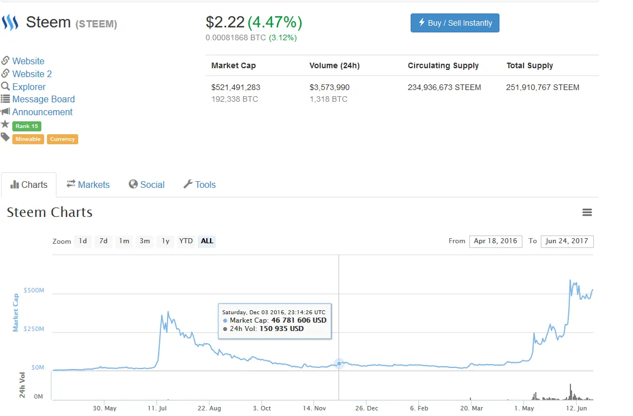This screenshot has width=633, height=416.
Task: Click the Circulating Supply column header
Action: pyautogui.click(x=443, y=65)
